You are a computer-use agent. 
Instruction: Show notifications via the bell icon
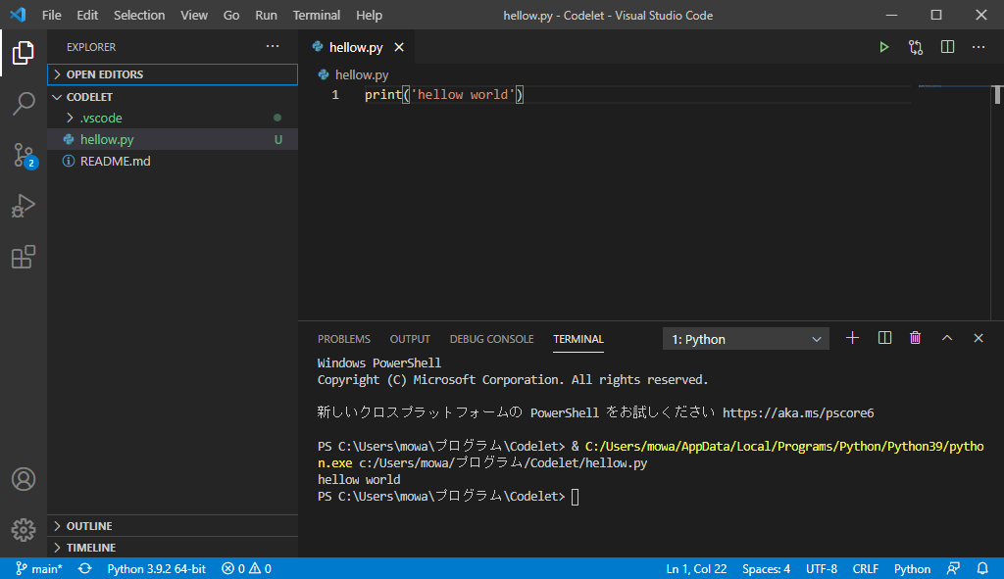pyautogui.click(x=982, y=569)
